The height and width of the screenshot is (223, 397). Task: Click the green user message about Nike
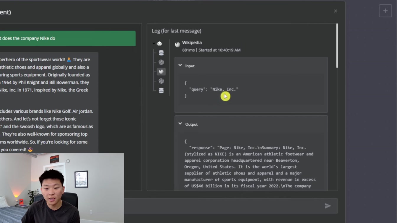68,38
